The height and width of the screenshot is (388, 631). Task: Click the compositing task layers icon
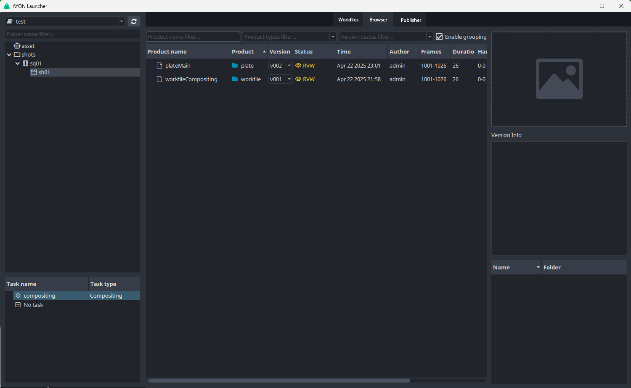[x=18, y=296]
